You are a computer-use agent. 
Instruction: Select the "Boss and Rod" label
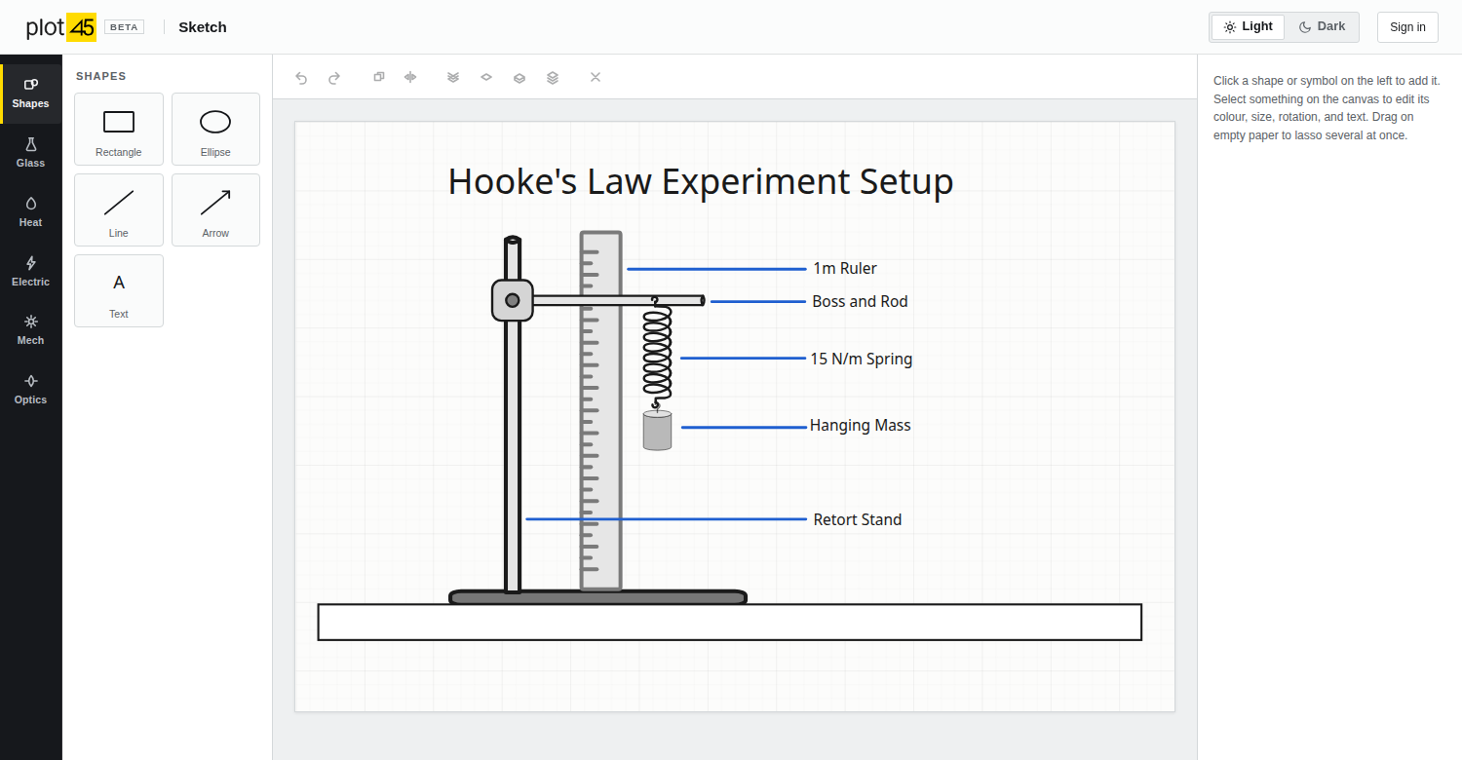tap(860, 302)
